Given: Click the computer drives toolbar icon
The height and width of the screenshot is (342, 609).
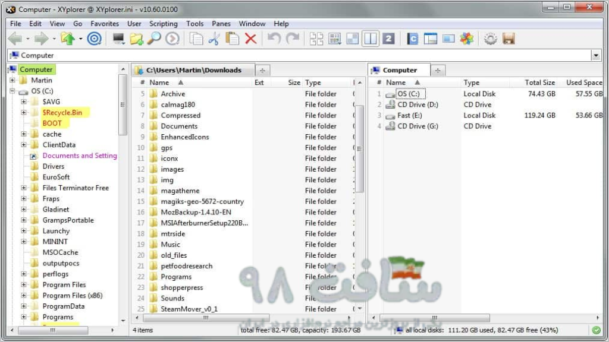Looking at the screenshot, I should click(x=118, y=39).
